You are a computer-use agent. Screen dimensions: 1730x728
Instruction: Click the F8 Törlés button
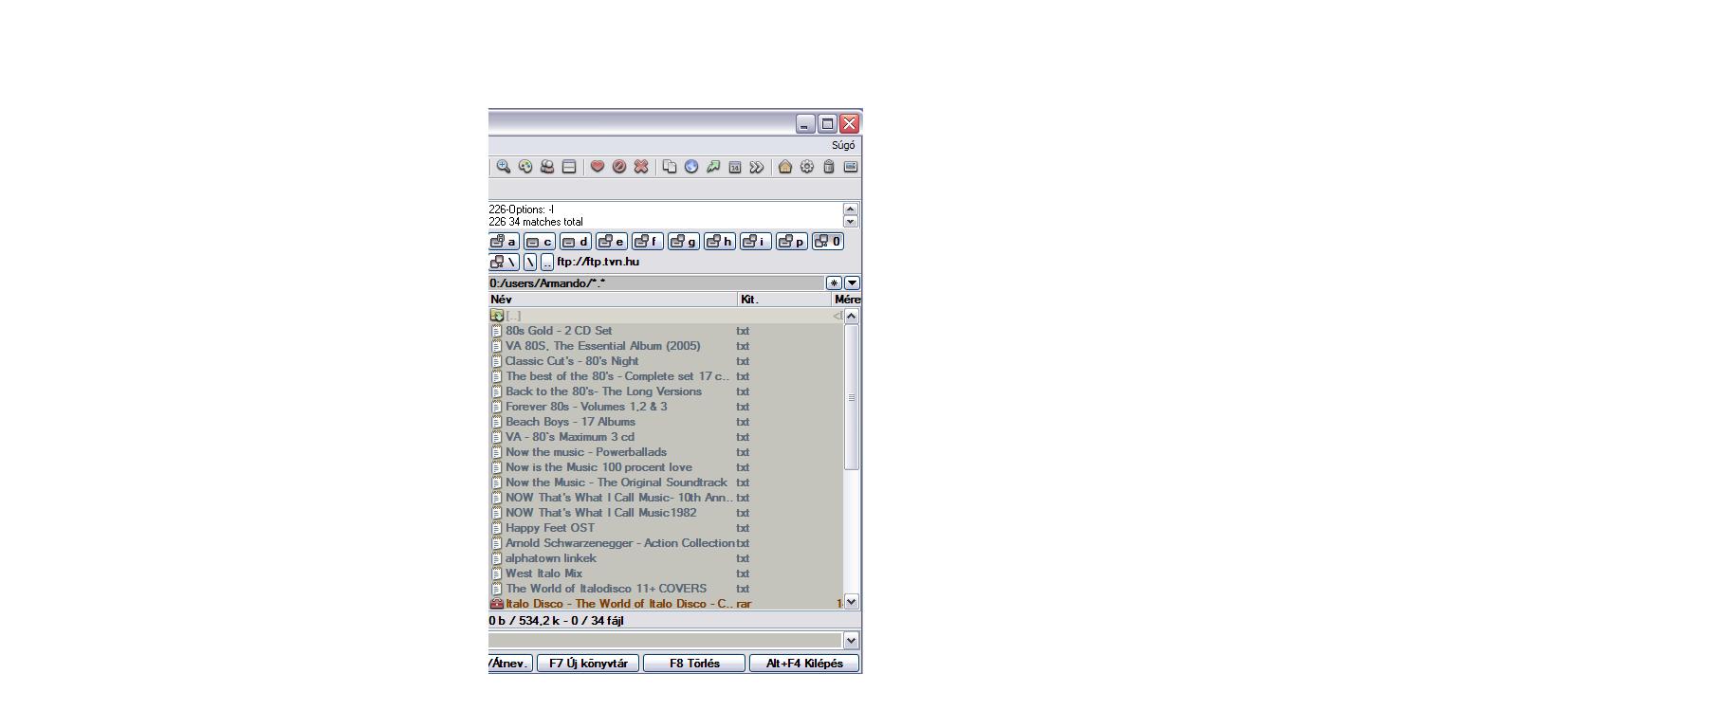(694, 664)
